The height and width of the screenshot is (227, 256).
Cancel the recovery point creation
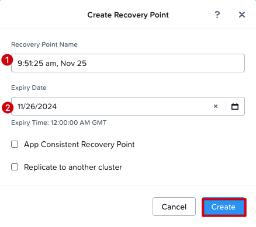point(174,207)
